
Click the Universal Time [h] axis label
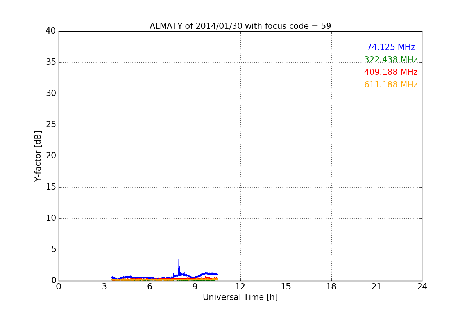[240, 297]
